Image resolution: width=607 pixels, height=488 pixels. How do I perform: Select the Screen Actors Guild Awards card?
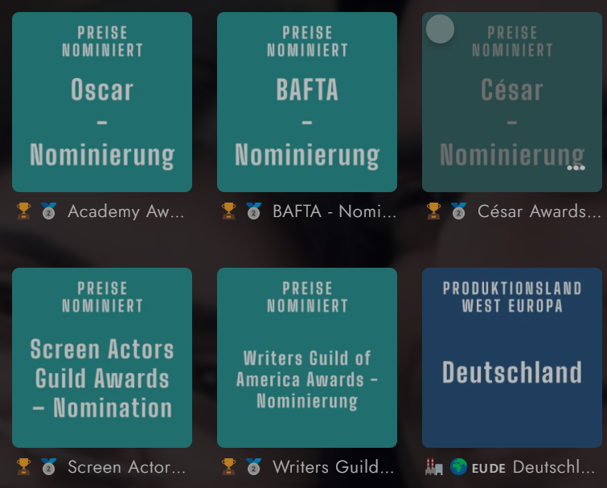[x=102, y=358]
